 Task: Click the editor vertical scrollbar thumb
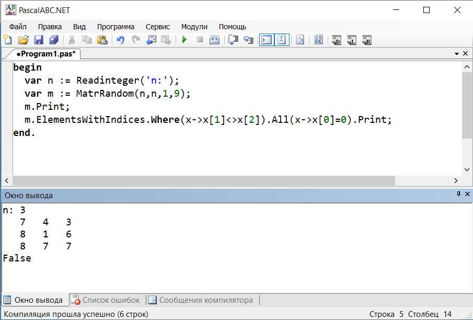tap(467, 105)
